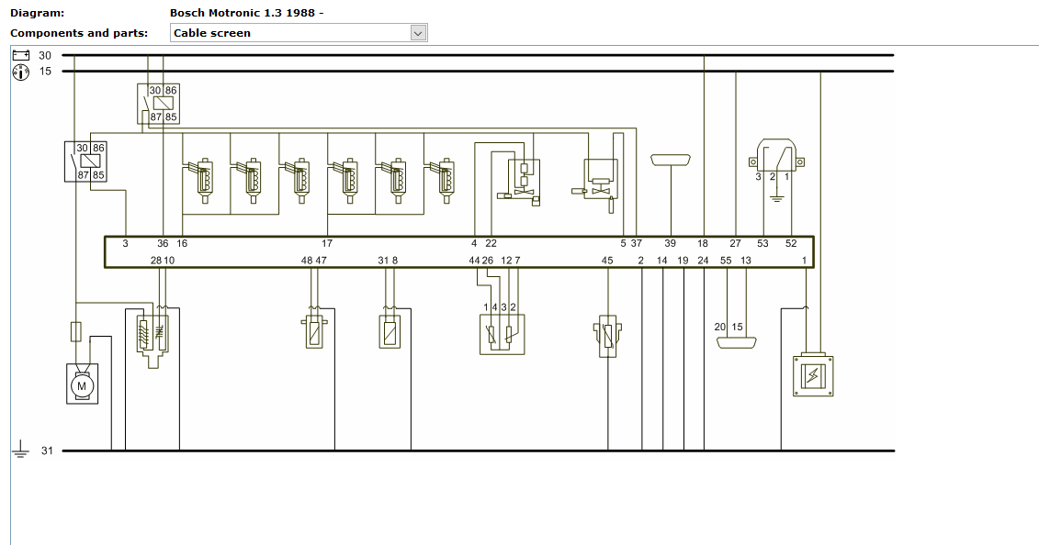Click the fuse symbol above the motor
This screenshot has width=1039, height=545.
point(76,331)
